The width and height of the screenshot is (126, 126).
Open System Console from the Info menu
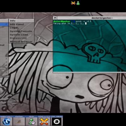click(x=21, y=31)
